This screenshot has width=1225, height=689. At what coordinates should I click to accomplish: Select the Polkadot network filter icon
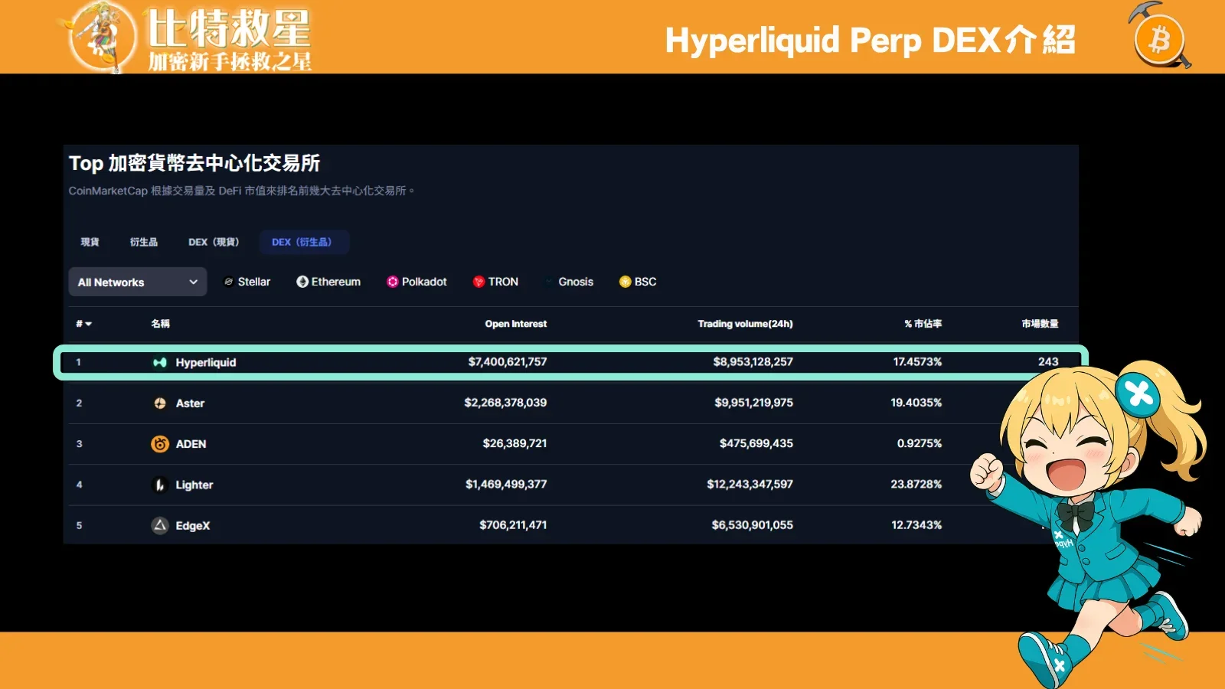click(x=393, y=282)
